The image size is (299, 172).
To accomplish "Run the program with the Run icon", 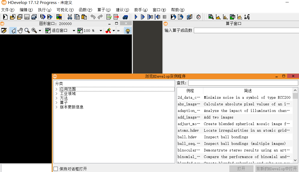I will 136,17.
